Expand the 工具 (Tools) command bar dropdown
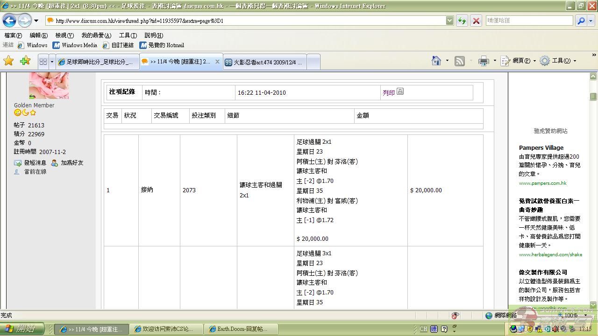Image resolution: width=598 pixels, height=336 pixels. (558, 61)
